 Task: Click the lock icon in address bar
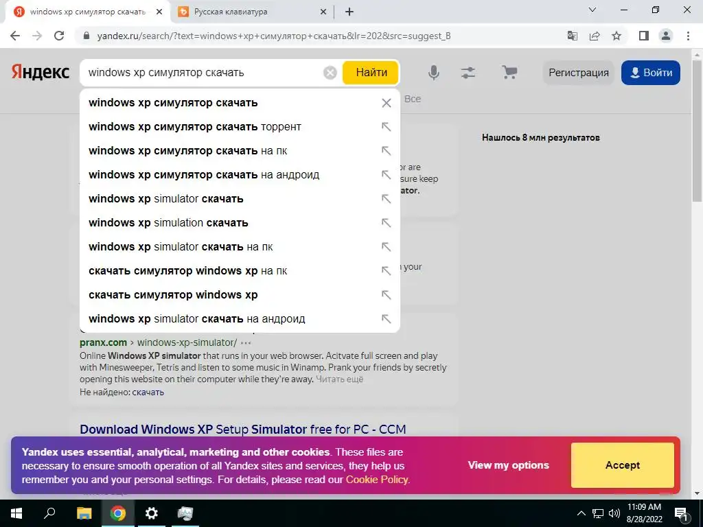(87, 36)
